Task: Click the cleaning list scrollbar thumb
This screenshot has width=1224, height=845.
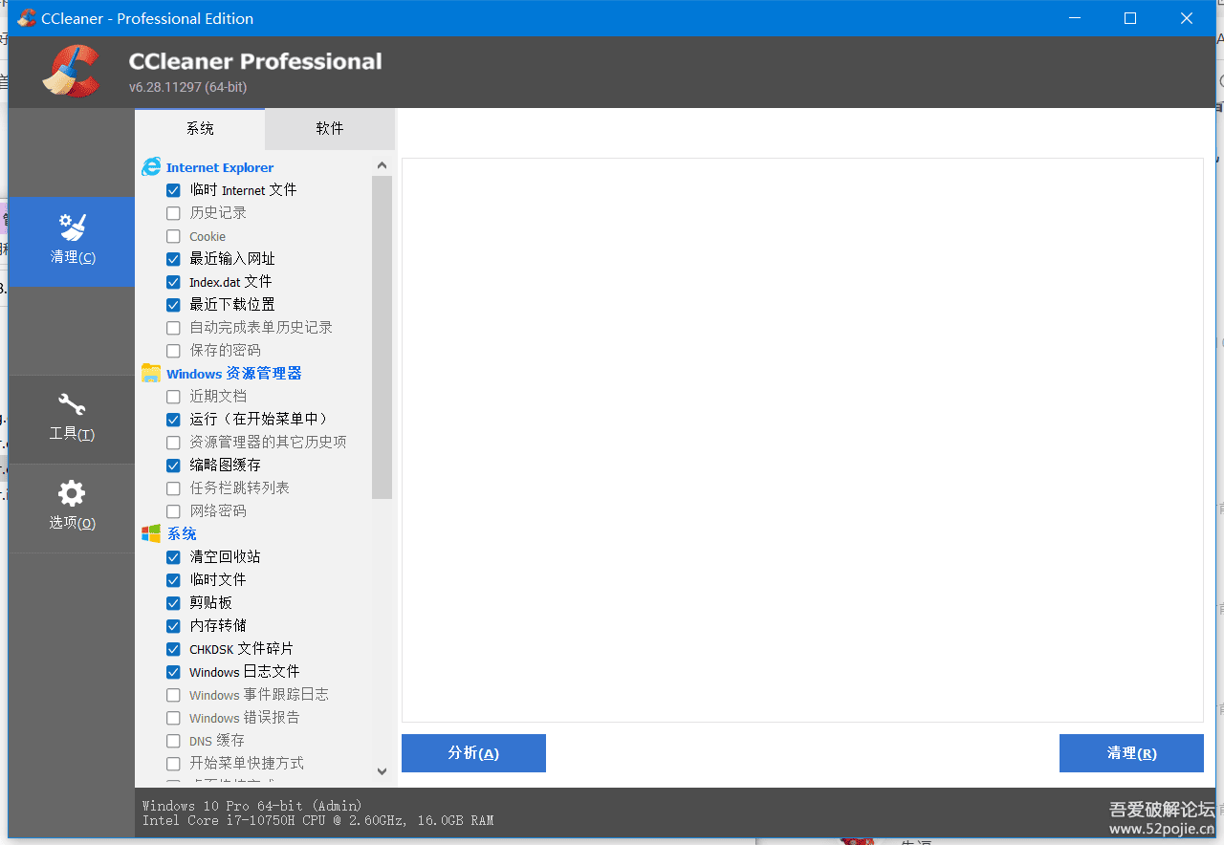Action: pos(382,337)
